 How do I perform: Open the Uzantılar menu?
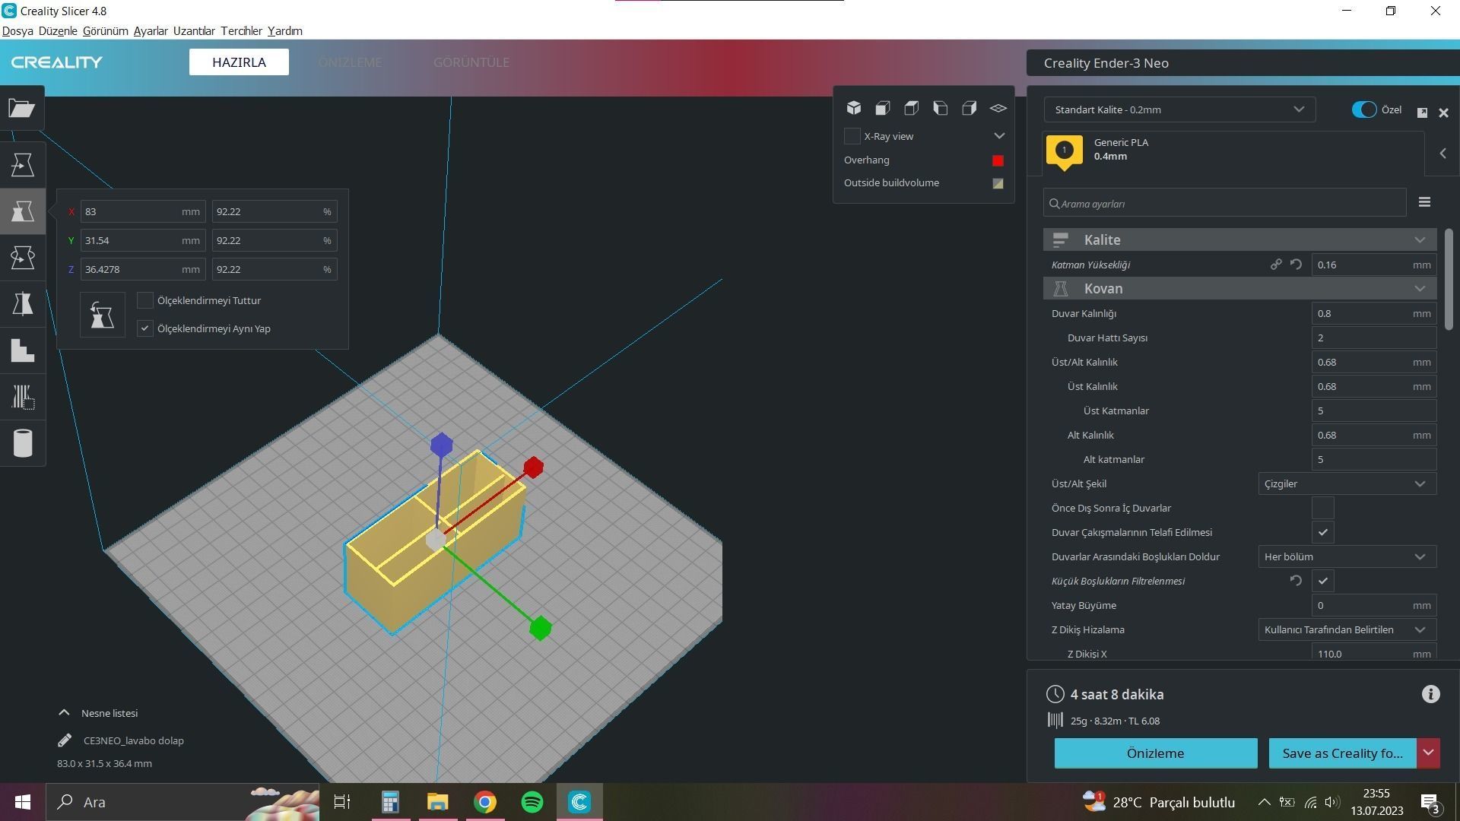[x=193, y=31]
